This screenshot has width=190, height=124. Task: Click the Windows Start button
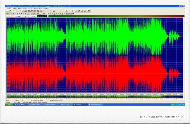point(9,104)
